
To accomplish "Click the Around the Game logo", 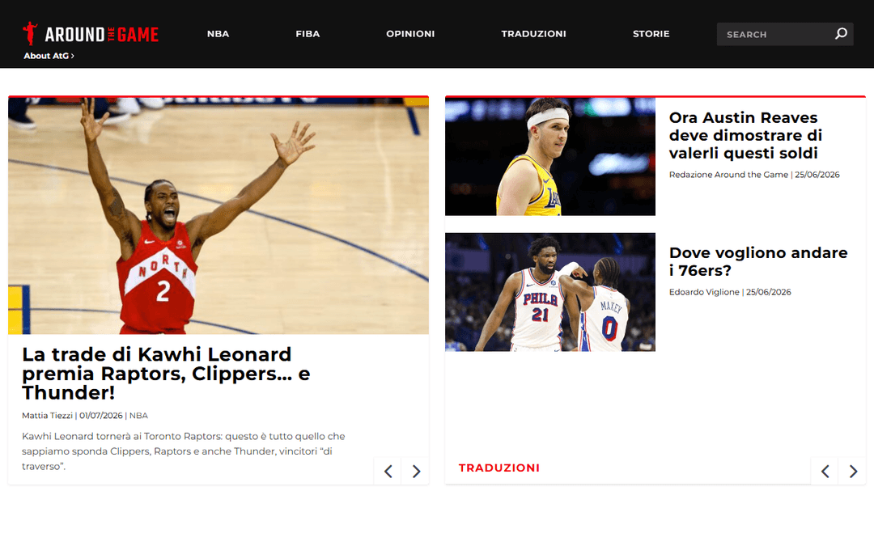I will (91, 33).
